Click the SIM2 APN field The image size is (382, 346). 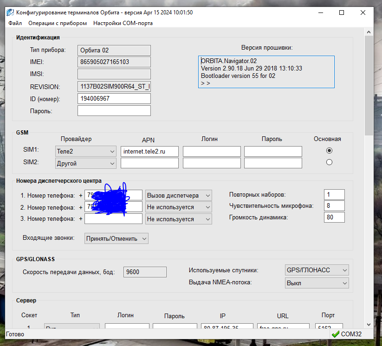pos(149,163)
